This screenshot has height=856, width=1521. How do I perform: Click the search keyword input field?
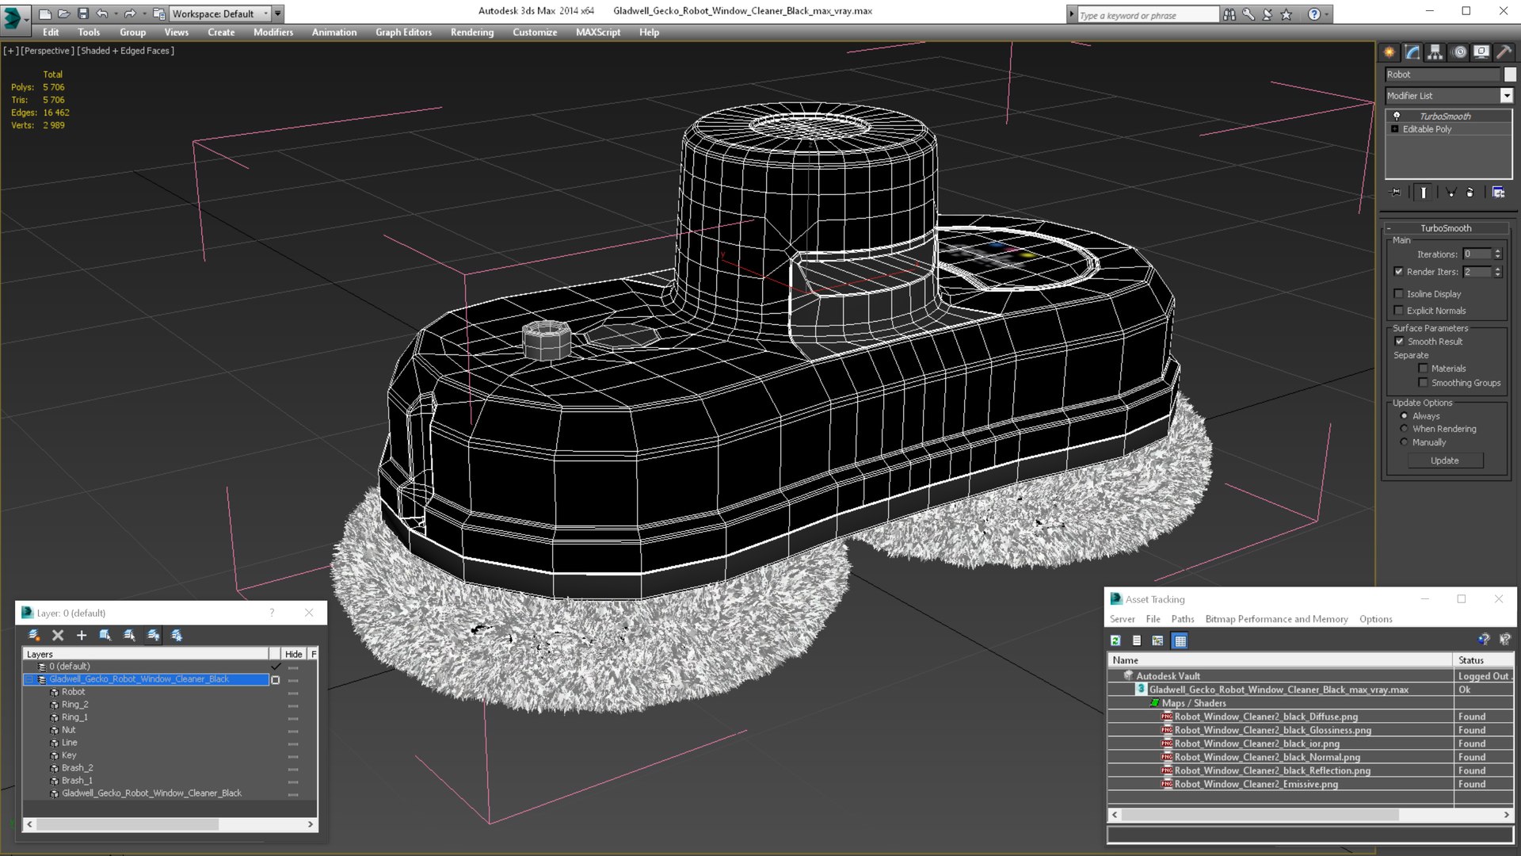[x=1147, y=15]
